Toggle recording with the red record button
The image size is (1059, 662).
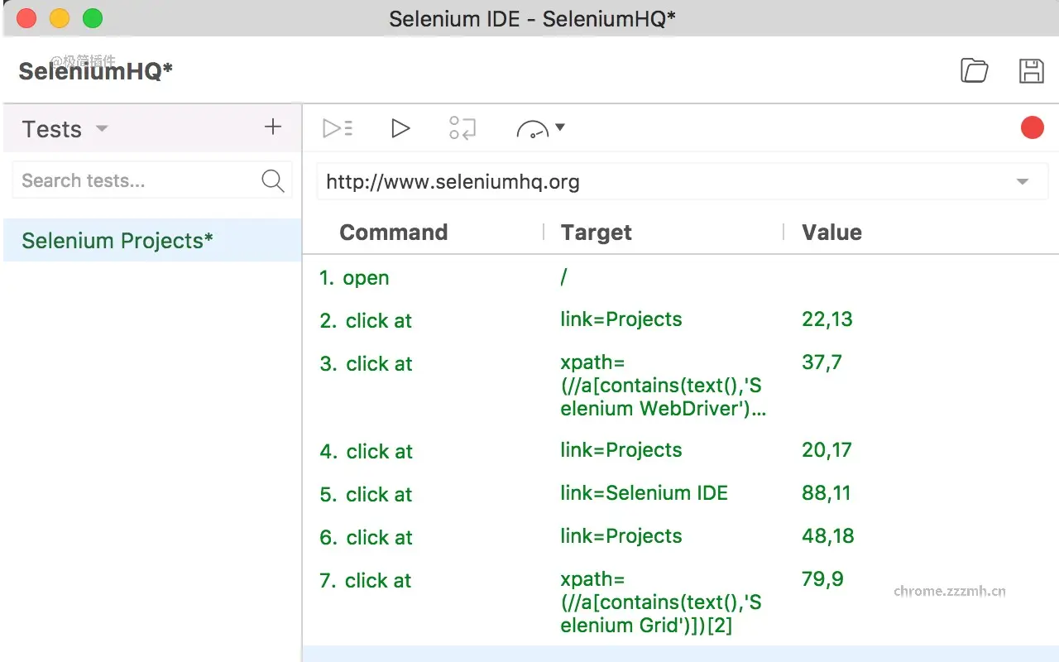(x=1033, y=127)
